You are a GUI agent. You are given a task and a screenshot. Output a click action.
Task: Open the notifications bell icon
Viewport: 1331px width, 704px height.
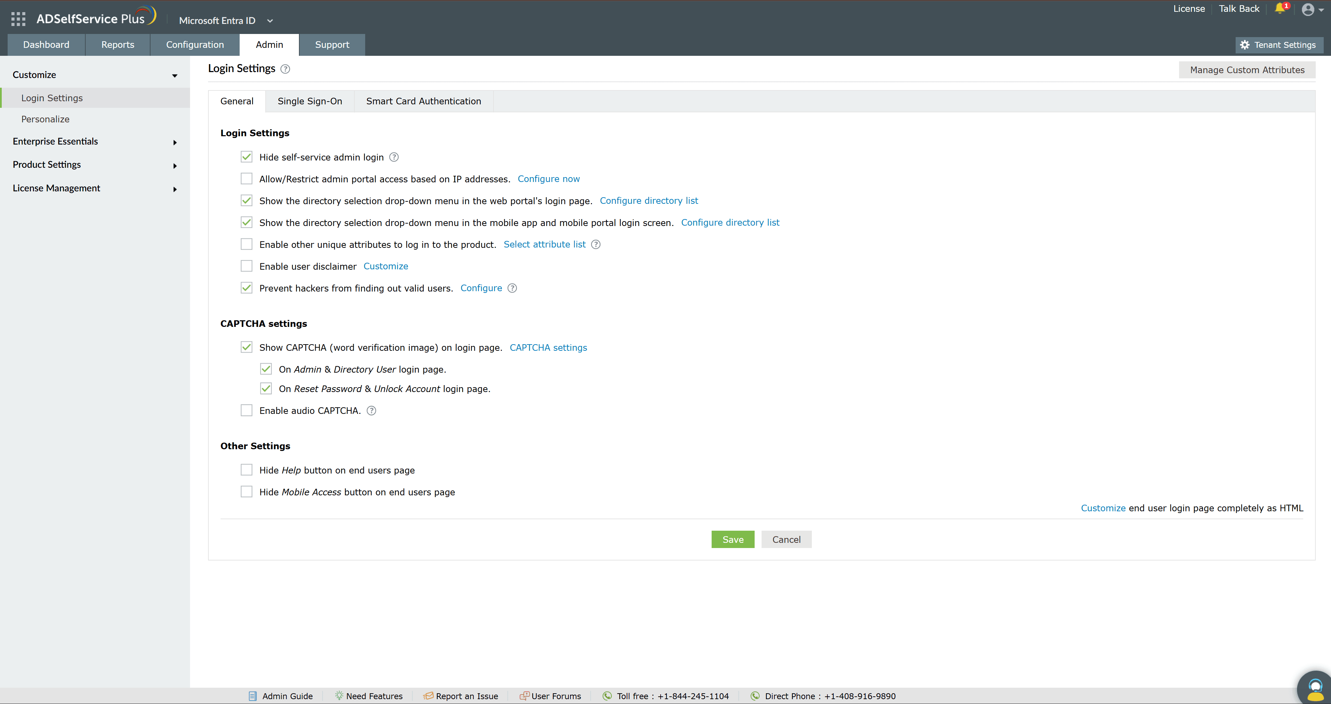1279,8
